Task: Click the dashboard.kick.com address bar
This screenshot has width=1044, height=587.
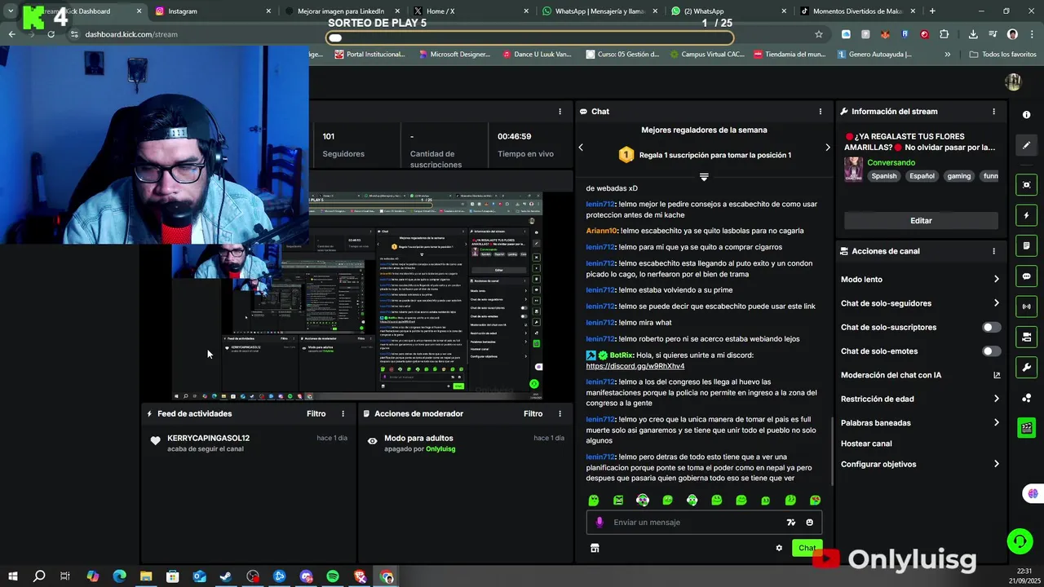Action: click(440, 34)
